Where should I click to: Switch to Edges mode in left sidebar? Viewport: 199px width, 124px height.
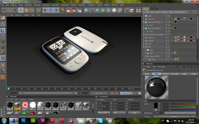click(3, 47)
